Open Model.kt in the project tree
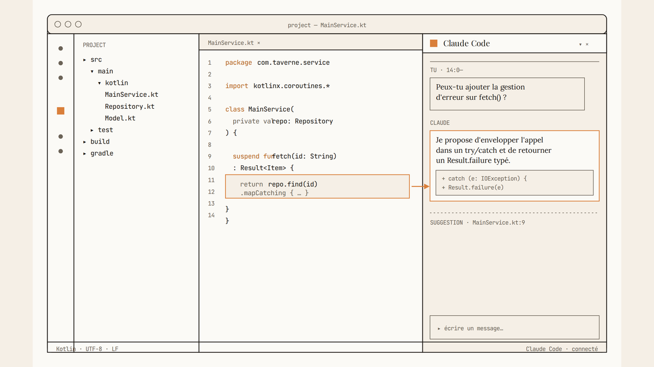This screenshot has width=654, height=367. tap(120, 118)
